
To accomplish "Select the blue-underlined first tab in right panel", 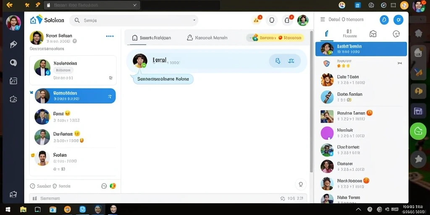I will [x=327, y=34].
